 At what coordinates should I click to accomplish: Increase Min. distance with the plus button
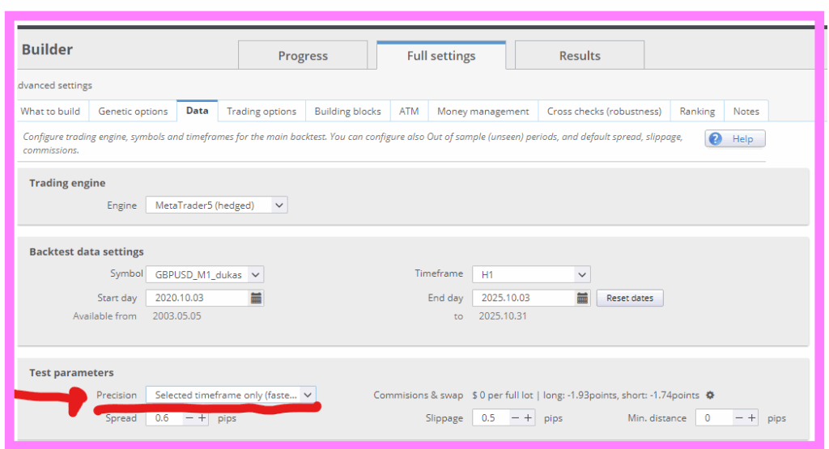pos(751,418)
